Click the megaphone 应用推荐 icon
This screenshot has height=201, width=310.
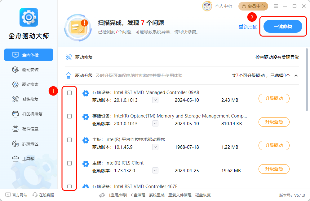[102, 195]
